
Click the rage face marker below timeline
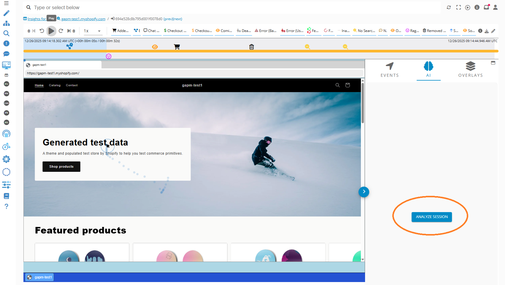click(x=109, y=56)
